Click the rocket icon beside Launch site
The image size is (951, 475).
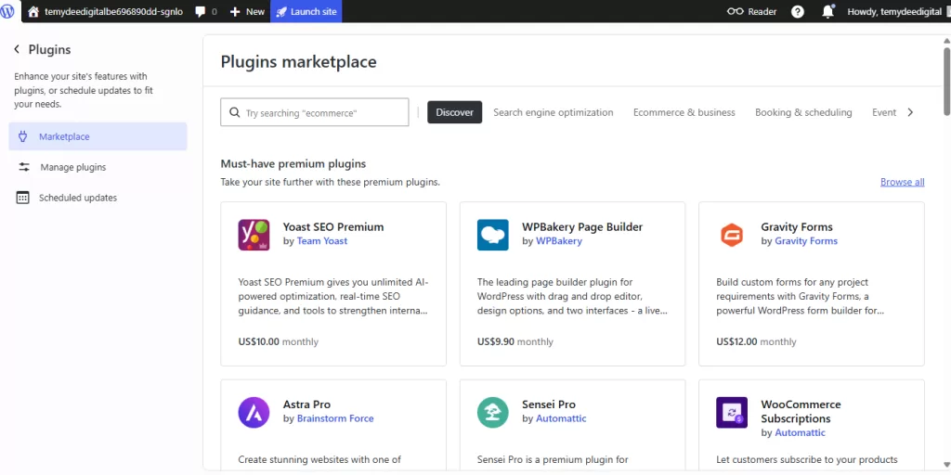pos(281,11)
